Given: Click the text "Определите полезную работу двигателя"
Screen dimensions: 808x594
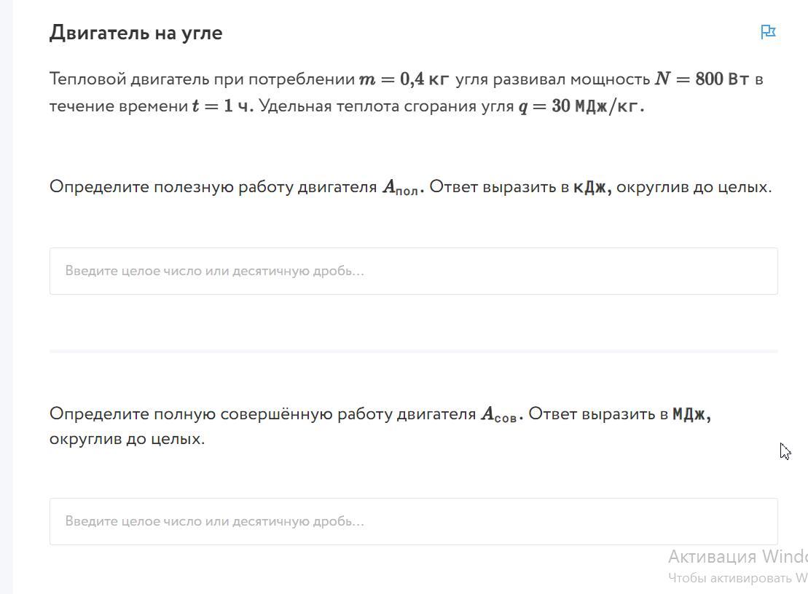Looking at the screenshot, I should pos(213,187).
